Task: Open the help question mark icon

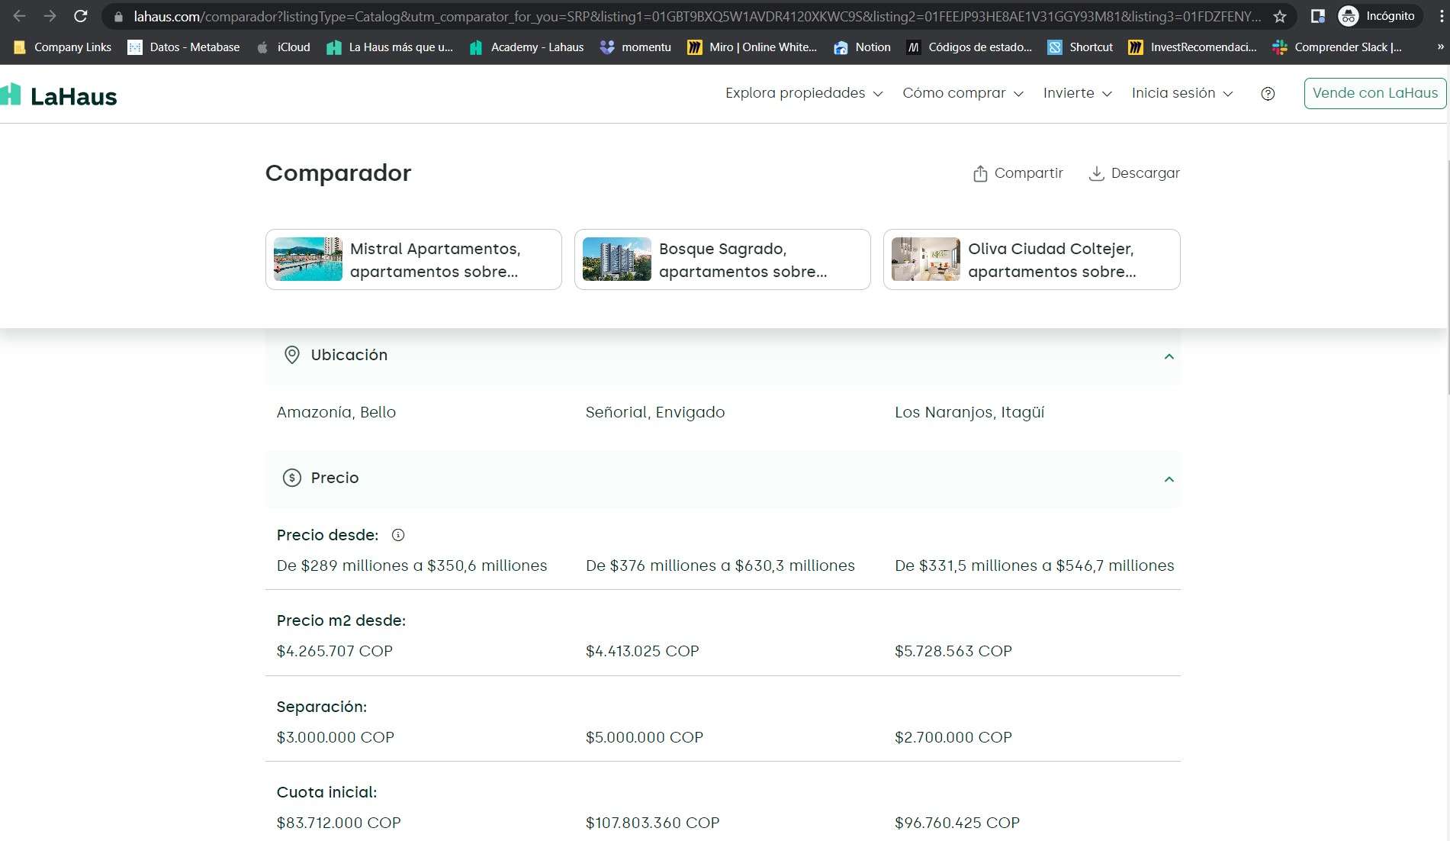Action: pyautogui.click(x=1268, y=94)
